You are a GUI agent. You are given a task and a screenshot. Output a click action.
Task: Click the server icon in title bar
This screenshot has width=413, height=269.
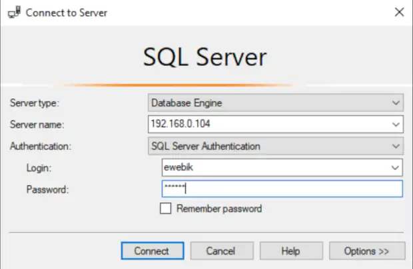tap(14, 13)
